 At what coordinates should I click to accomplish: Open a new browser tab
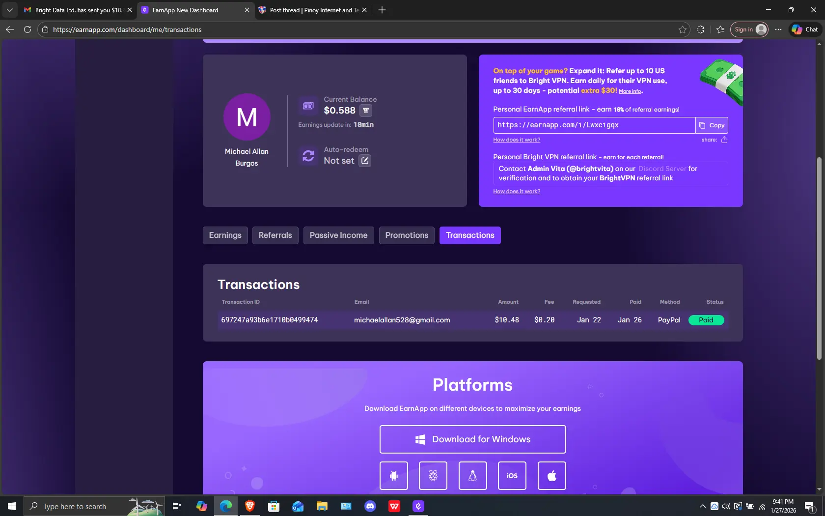(x=382, y=10)
